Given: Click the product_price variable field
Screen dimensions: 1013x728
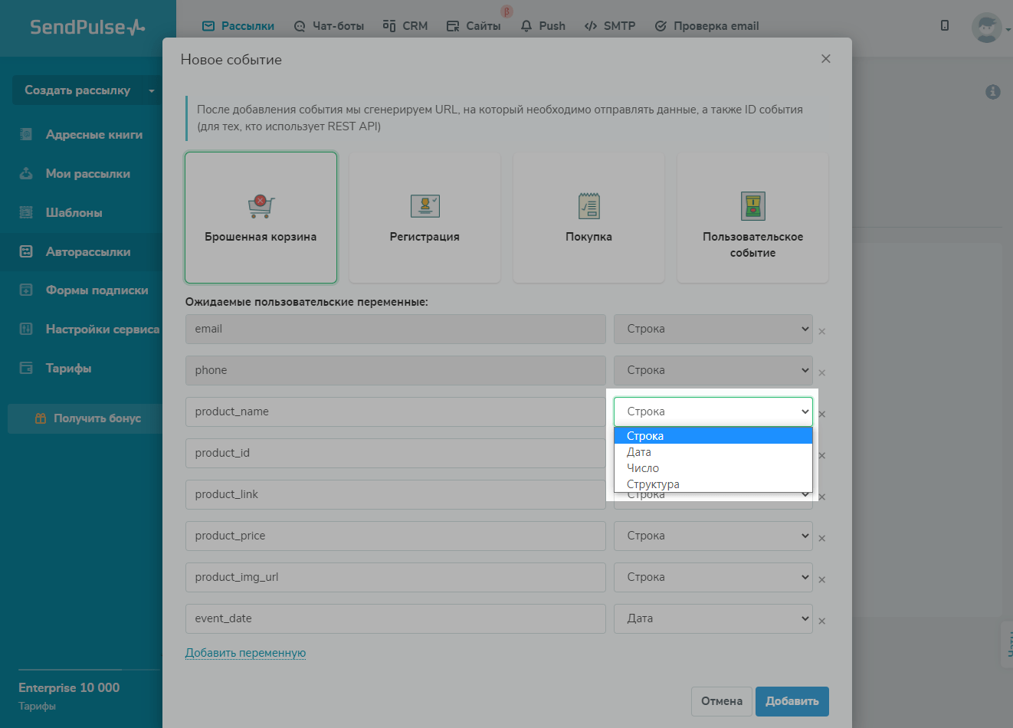Looking at the screenshot, I should click(395, 536).
